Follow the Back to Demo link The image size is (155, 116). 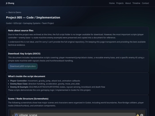point(14,12)
